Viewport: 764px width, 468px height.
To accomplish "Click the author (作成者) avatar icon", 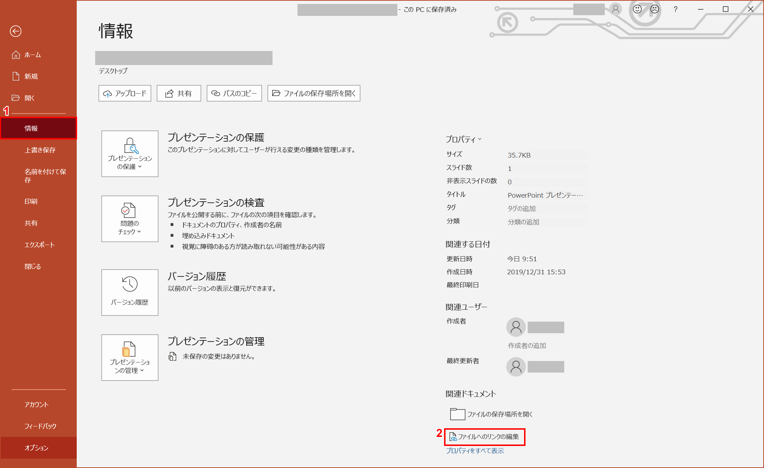I will pyautogui.click(x=516, y=327).
